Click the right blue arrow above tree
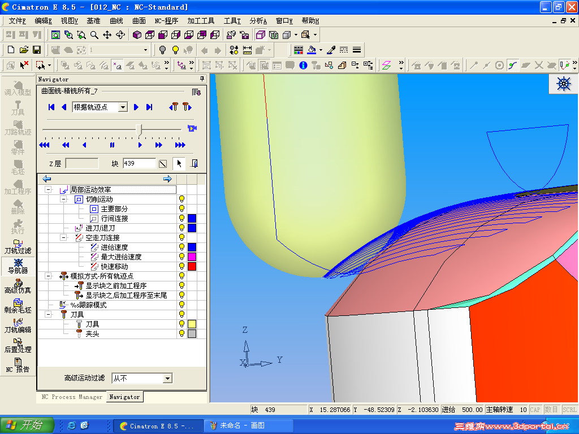Viewport: 579px width, 434px height. click(167, 179)
